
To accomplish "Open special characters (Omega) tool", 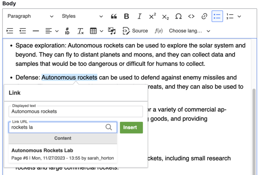I will click(178, 16).
